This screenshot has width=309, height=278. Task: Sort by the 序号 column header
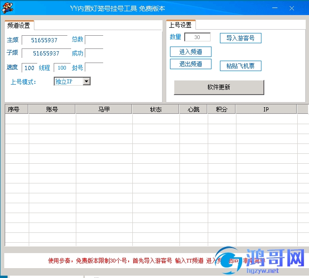point(16,109)
